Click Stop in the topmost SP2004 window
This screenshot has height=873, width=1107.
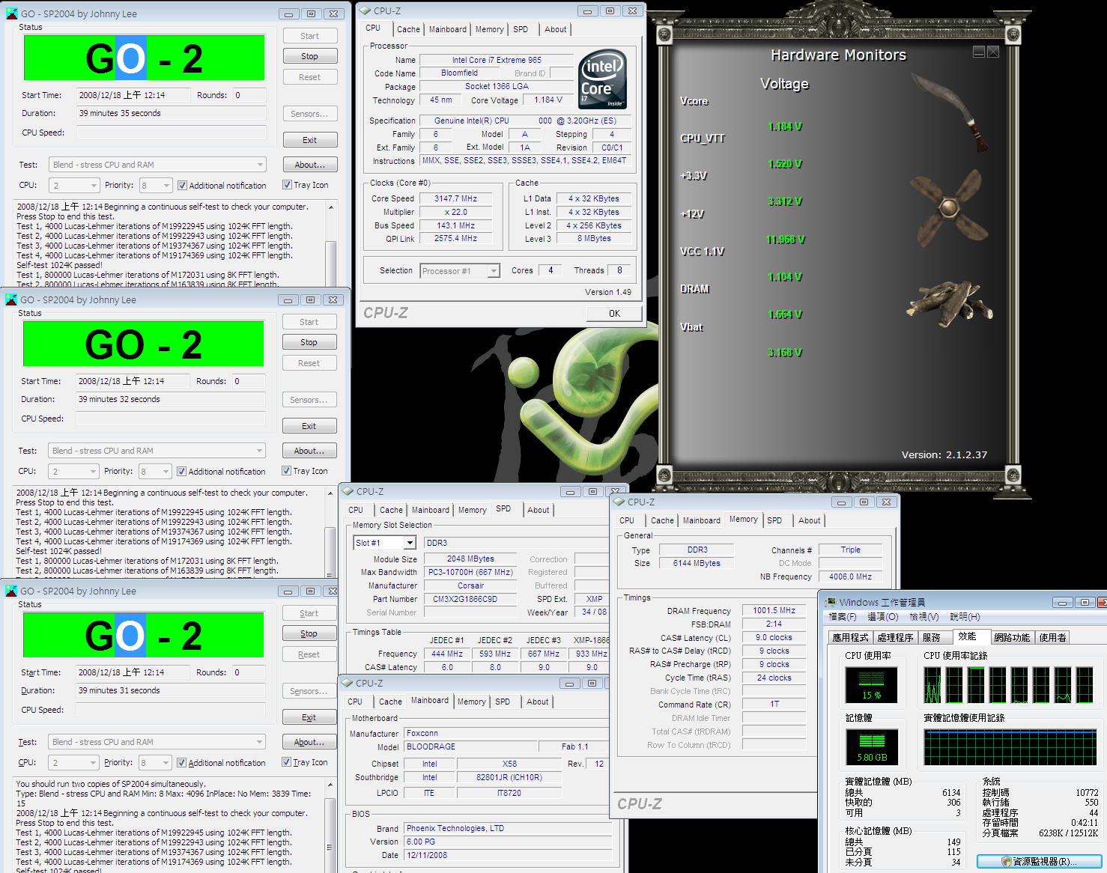click(x=309, y=56)
